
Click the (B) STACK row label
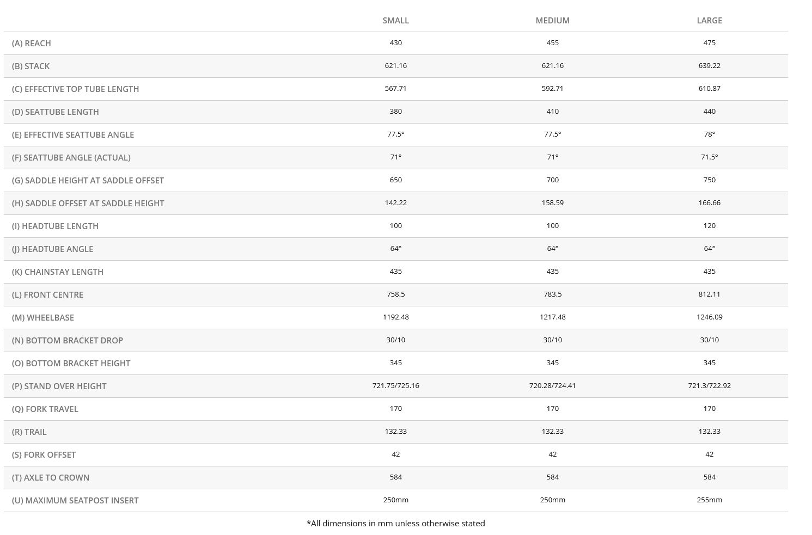click(x=30, y=66)
